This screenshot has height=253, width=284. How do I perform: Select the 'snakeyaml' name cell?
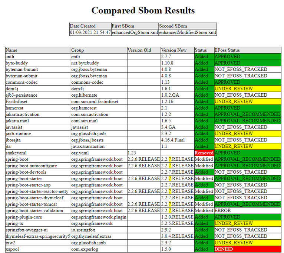38,153
